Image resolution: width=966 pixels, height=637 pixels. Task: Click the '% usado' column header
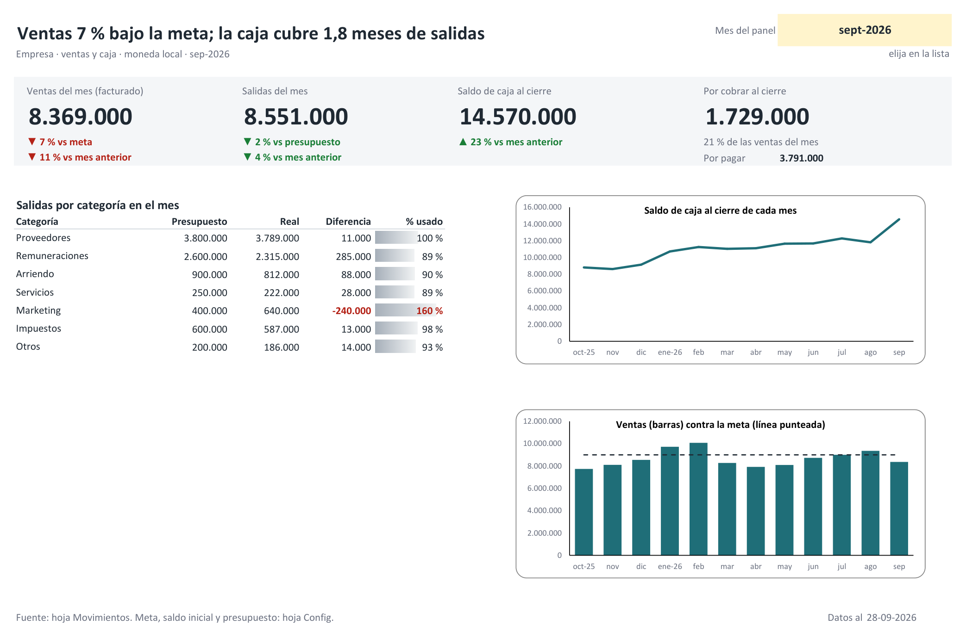pos(424,222)
